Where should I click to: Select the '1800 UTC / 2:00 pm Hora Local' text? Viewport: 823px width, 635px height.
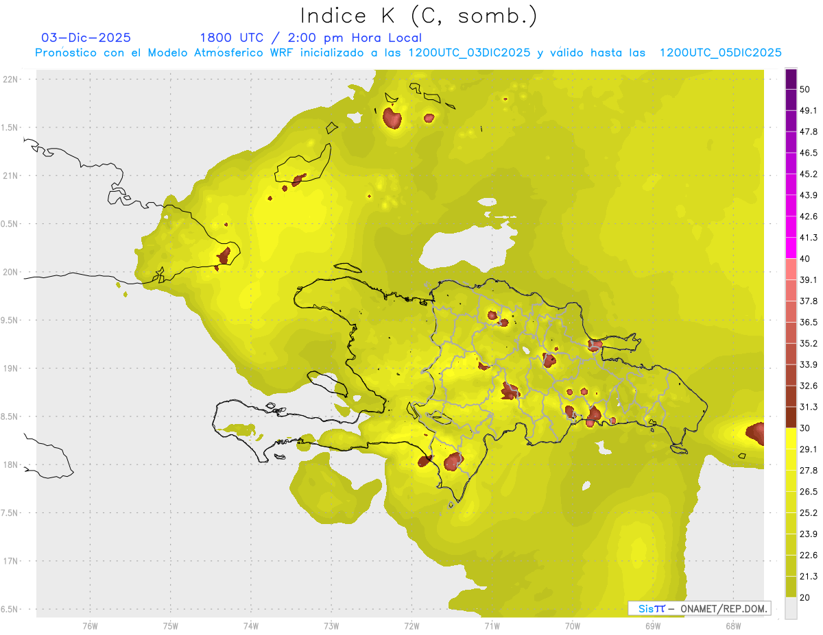pos(310,38)
